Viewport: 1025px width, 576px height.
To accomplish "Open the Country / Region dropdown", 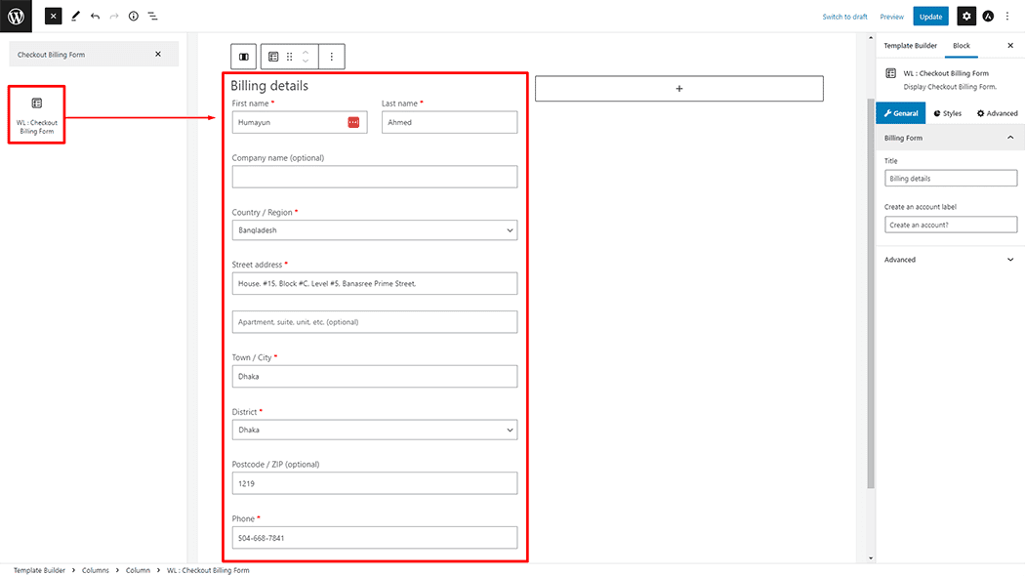I will click(x=375, y=230).
